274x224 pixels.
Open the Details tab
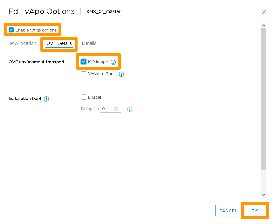89,43
